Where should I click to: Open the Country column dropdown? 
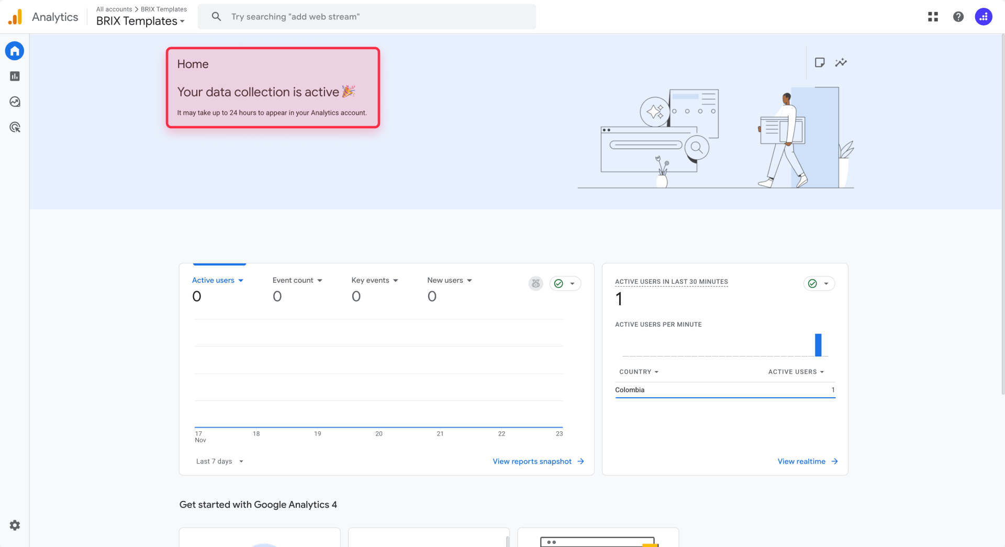point(639,372)
